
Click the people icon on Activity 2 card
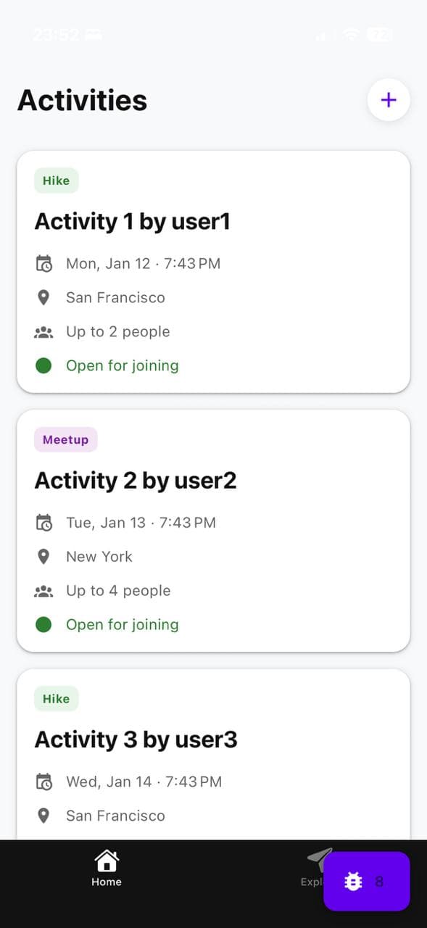[43, 590]
